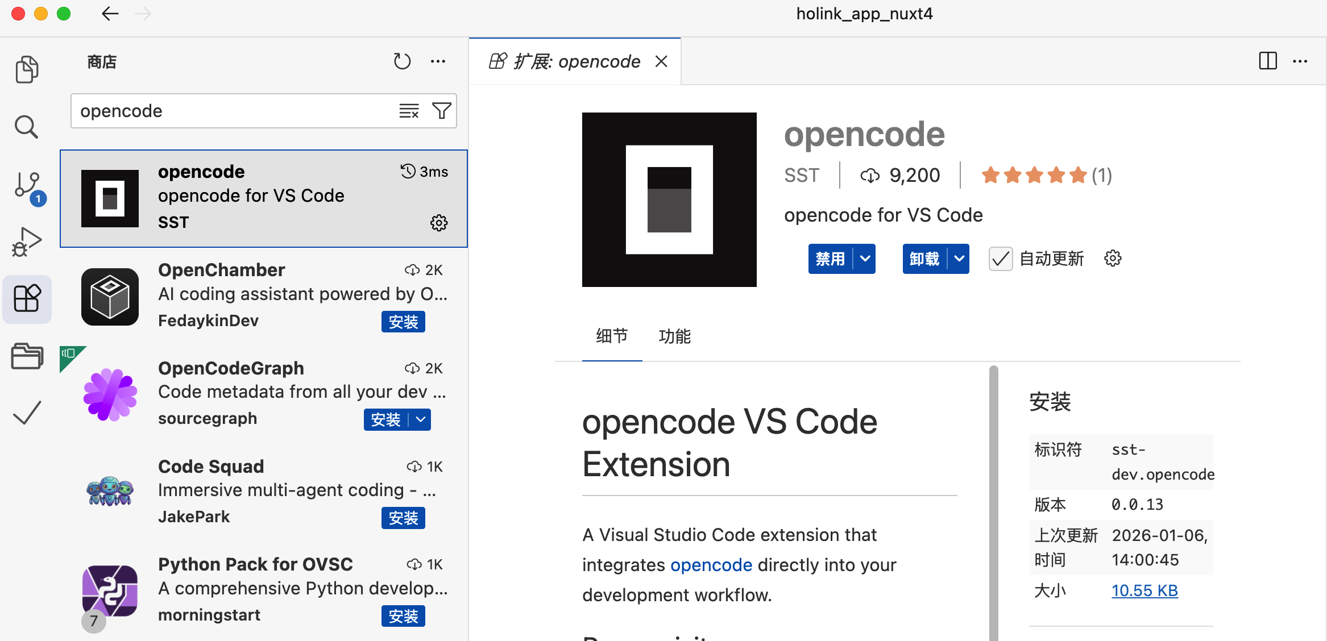This screenshot has height=641, width=1327.
Task: Switch to the 功能 tab
Action: 675,336
